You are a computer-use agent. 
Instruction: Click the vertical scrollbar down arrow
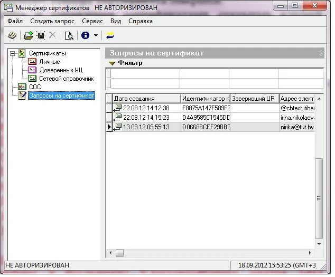click(x=319, y=244)
